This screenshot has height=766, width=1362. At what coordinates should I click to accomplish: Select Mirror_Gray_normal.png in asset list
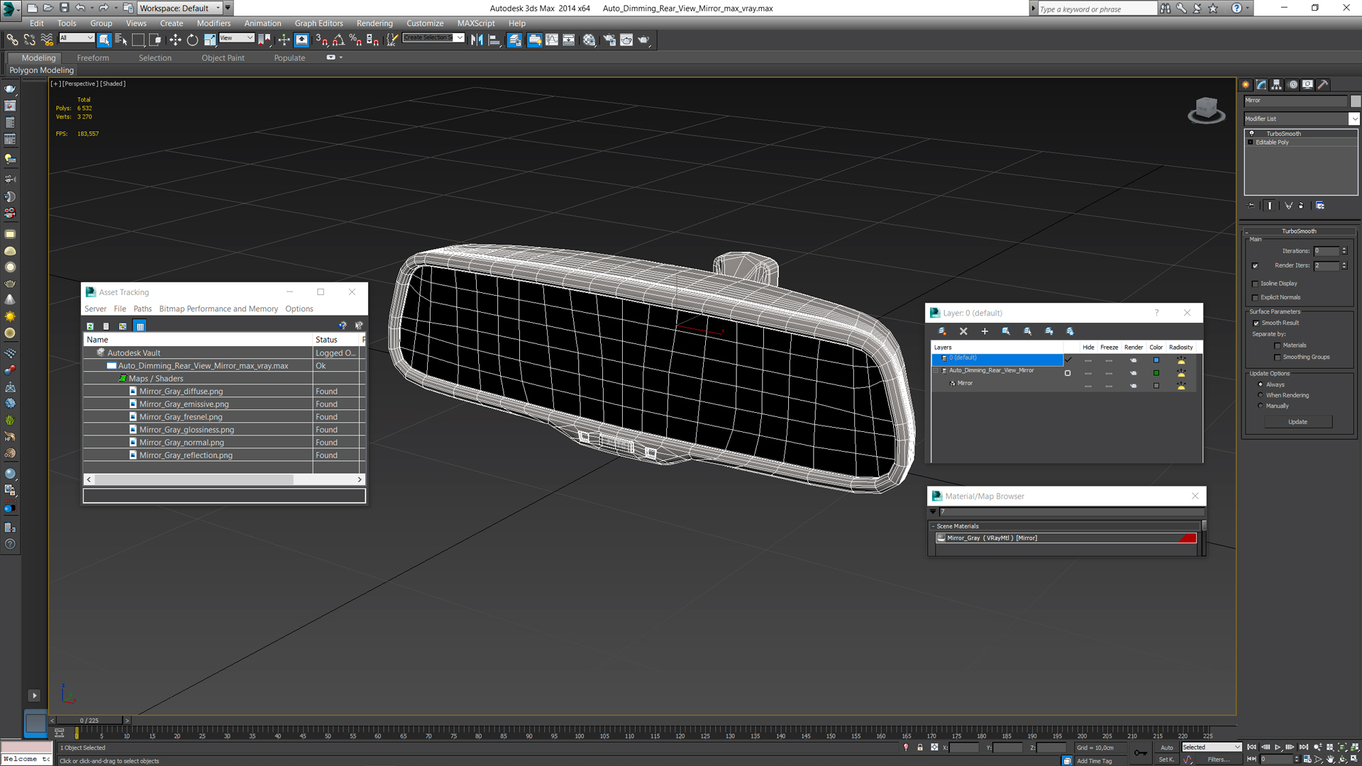click(182, 443)
